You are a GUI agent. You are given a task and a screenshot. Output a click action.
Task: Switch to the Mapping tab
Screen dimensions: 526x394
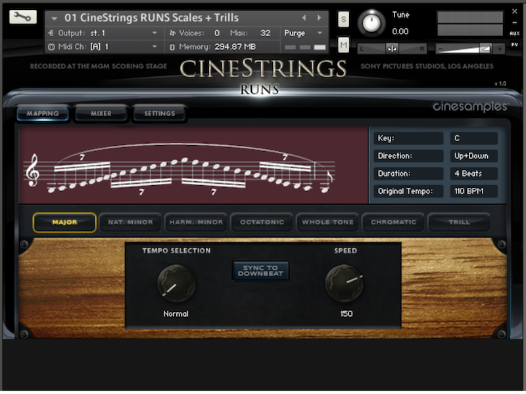coord(43,114)
